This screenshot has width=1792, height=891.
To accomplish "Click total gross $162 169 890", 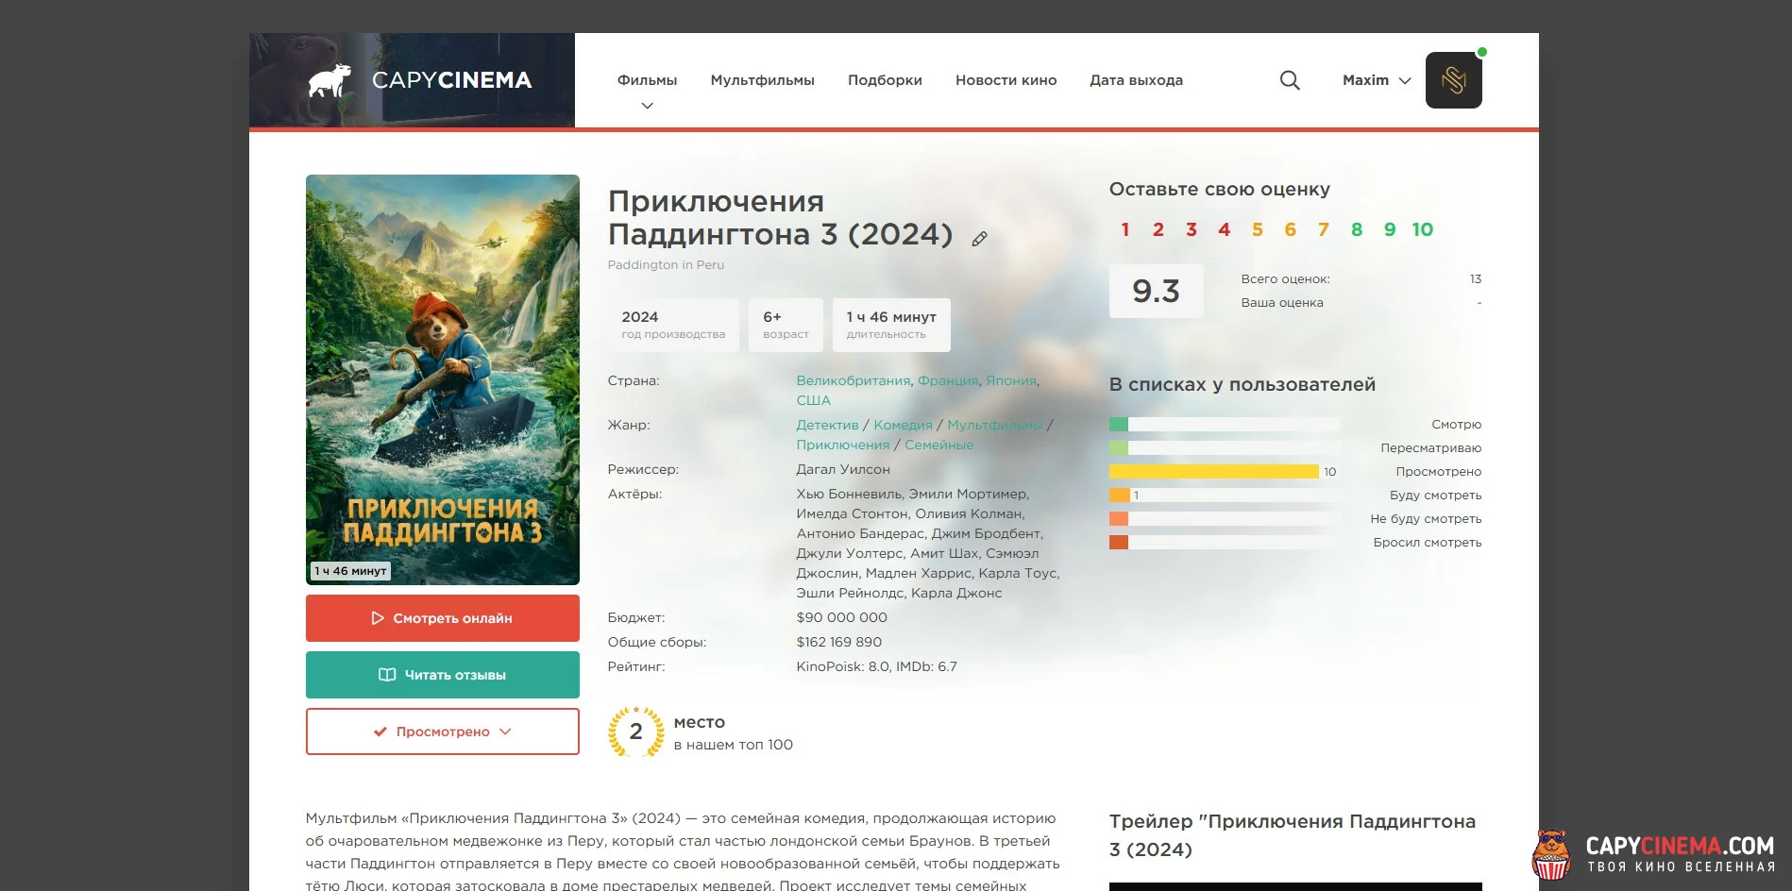I will (838, 642).
